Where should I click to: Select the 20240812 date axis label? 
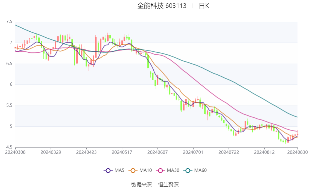click(x=264, y=152)
